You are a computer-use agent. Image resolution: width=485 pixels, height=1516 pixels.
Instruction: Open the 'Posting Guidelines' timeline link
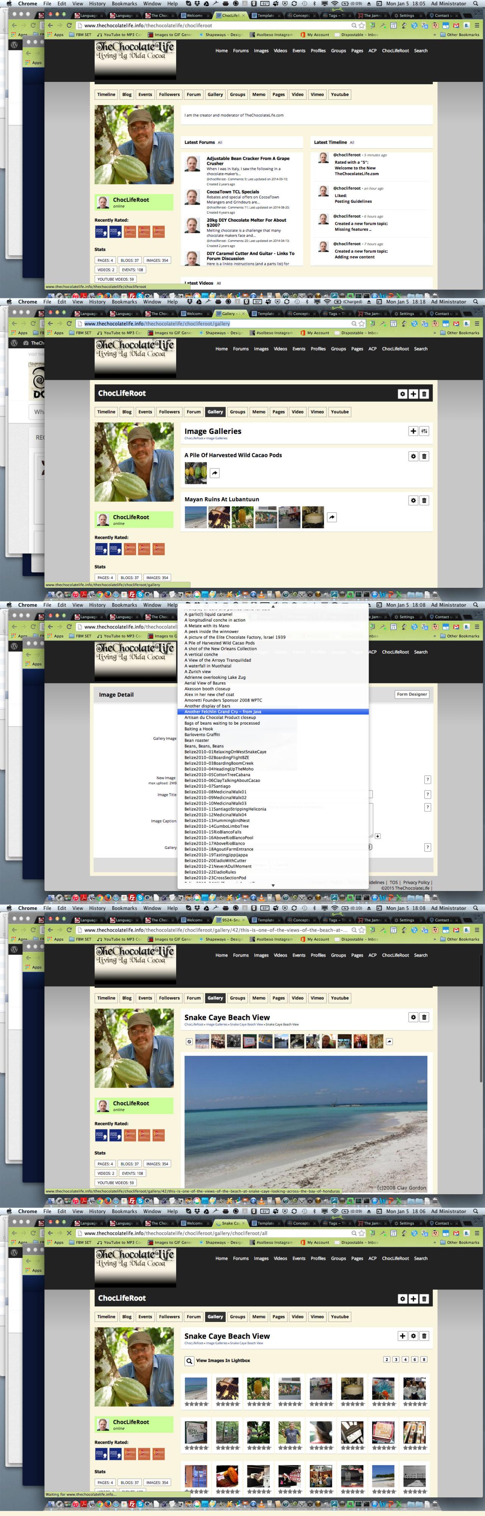click(353, 201)
